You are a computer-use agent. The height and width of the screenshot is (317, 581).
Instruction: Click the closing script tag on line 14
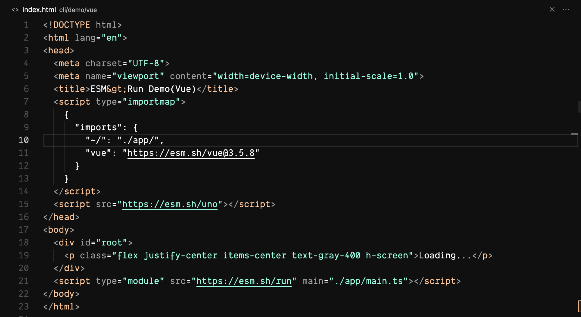click(x=77, y=191)
